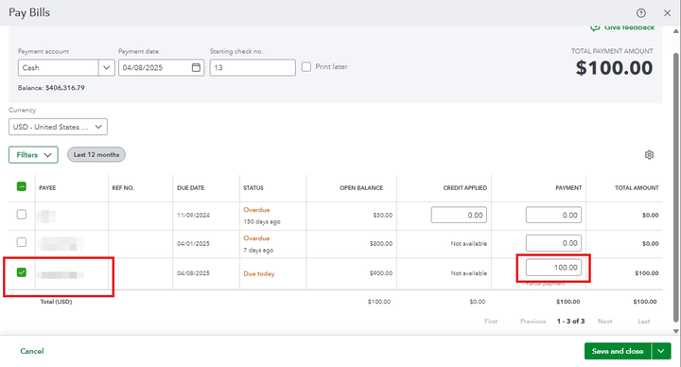This screenshot has width=681, height=367.
Task: Sort by PAYEE column header
Action: click(47, 188)
